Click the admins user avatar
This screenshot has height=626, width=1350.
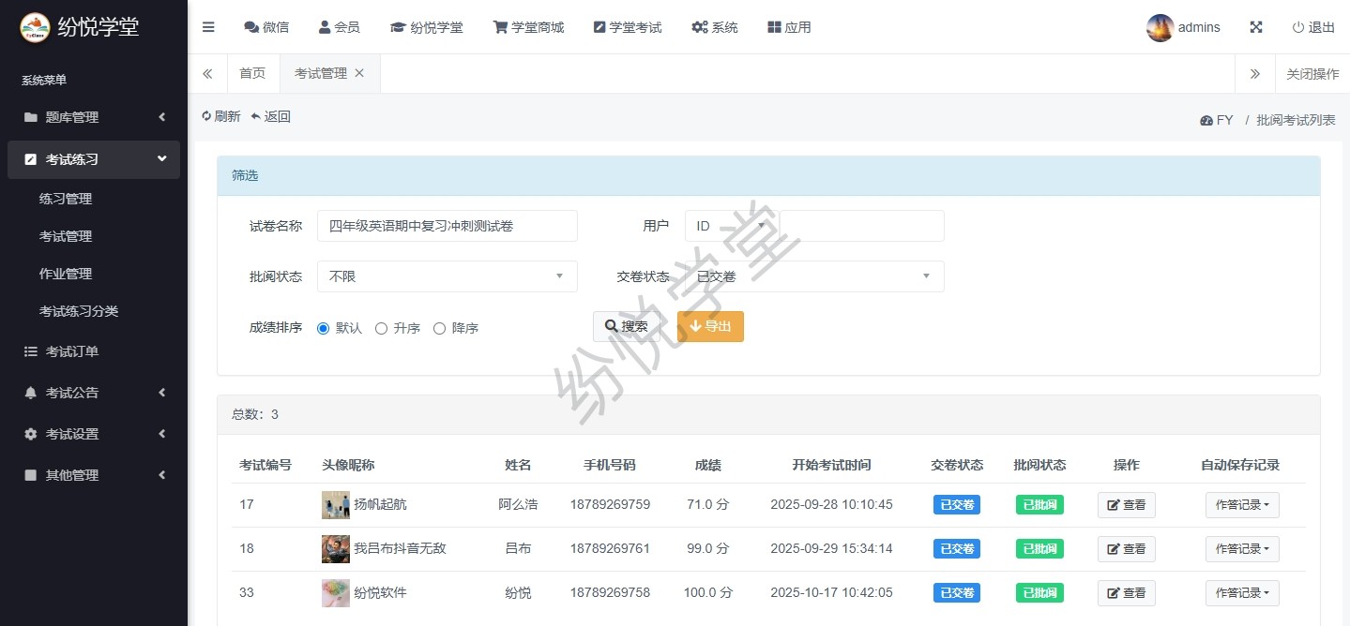tap(1160, 28)
